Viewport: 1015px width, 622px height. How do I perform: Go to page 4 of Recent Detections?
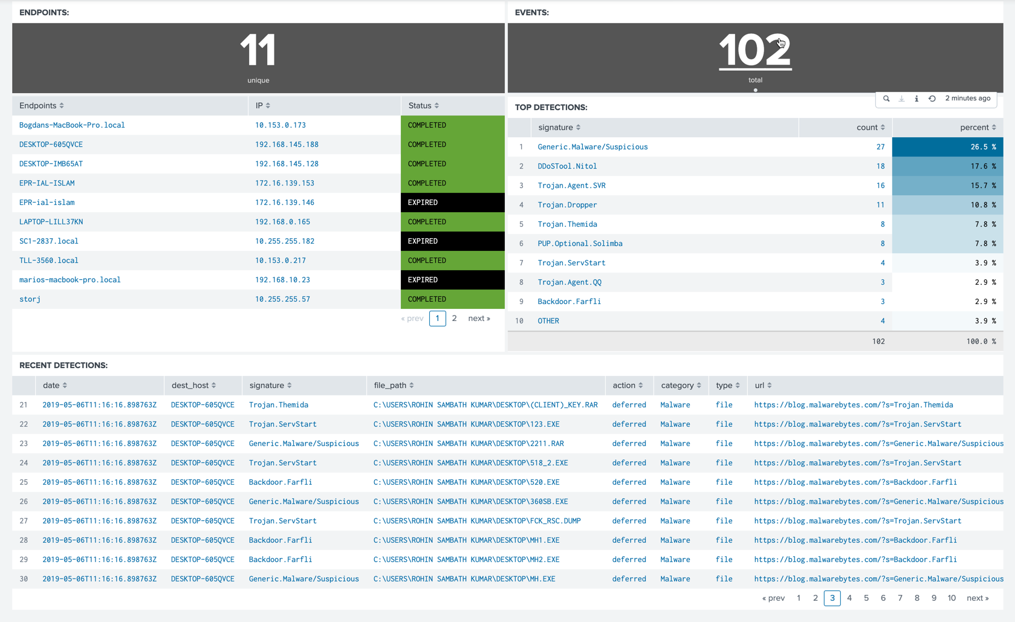pos(849,598)
